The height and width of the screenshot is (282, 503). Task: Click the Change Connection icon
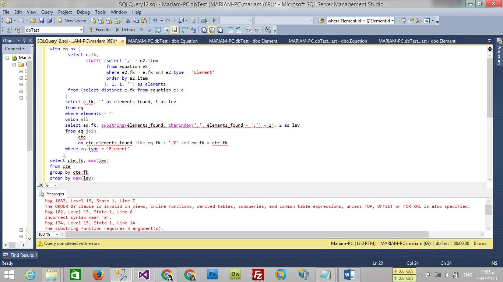[17, 30]
